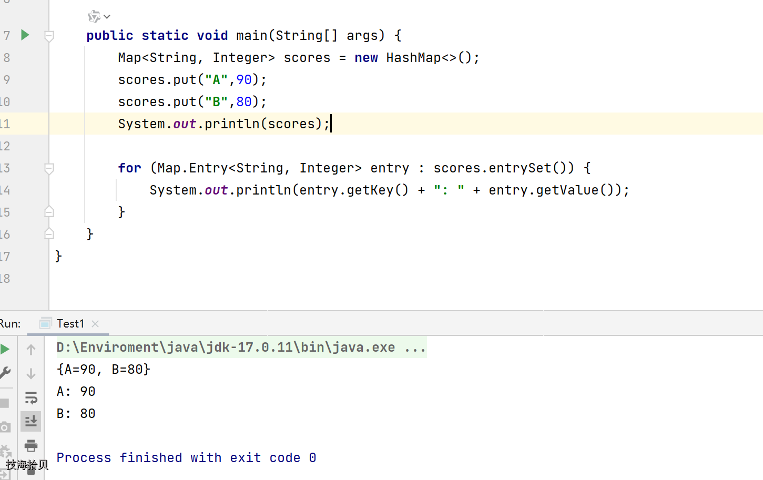Viewport: 763px width, 480px height.
Task: Click fold end marker of main method
Action: [x=49, y=234]
